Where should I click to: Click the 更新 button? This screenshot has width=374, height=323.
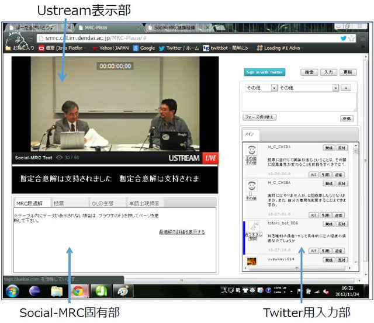(x=348, y=72)
